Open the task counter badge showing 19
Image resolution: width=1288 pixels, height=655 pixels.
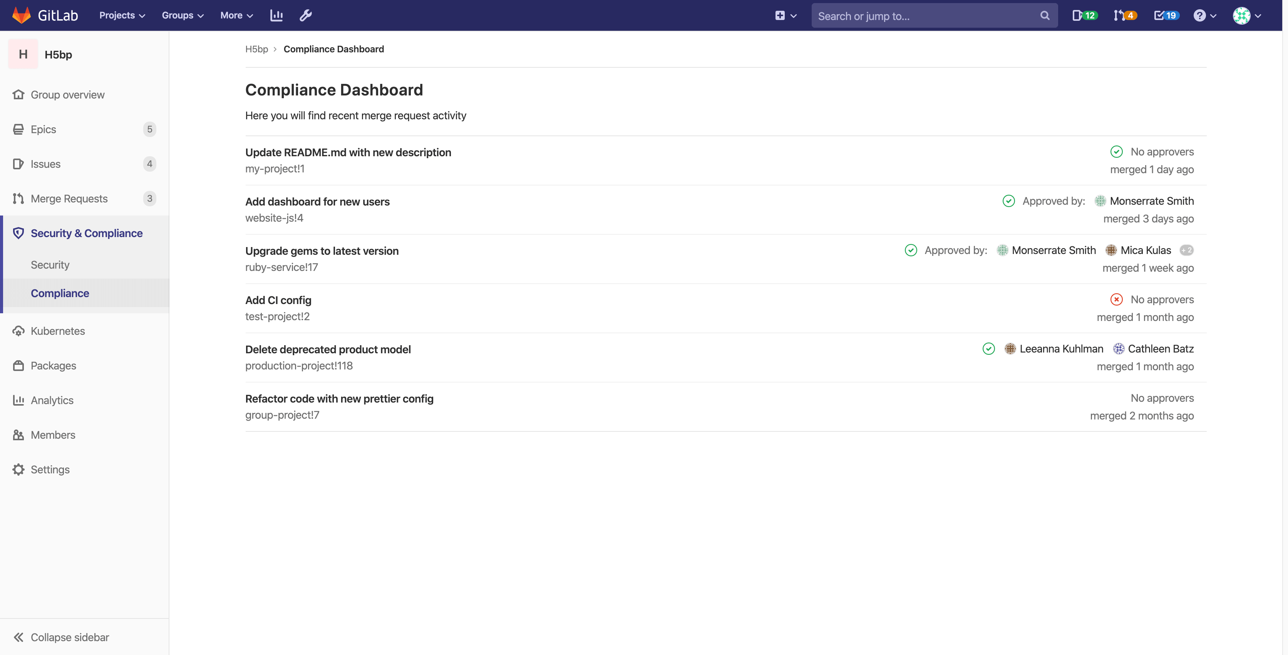[1166, 15]
